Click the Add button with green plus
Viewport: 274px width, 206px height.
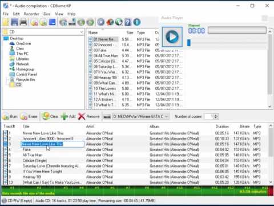68,116
